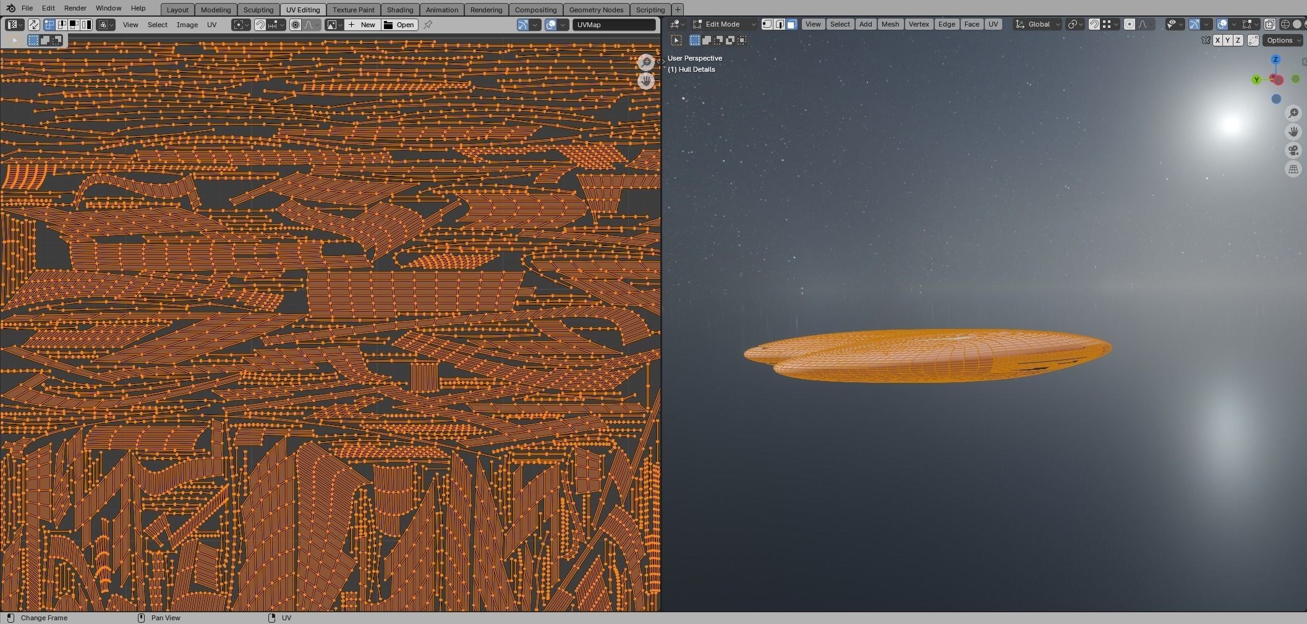Open UV editor View menu
Viewport: 1307px width, 624px height.
(x=130, y=25)
